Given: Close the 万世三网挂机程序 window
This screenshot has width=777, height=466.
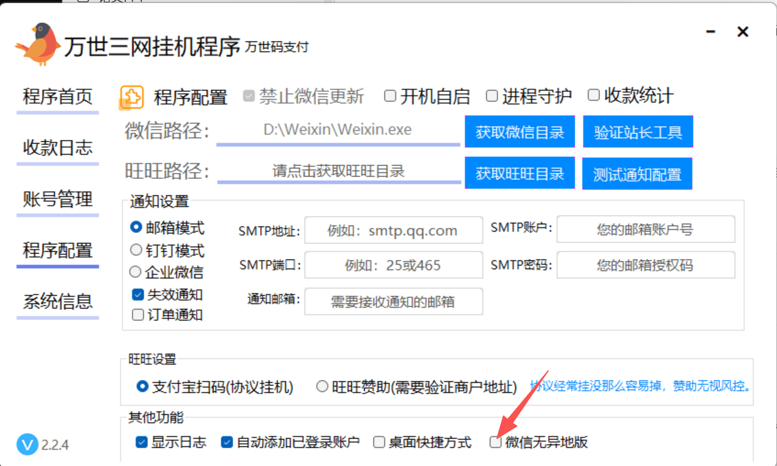Looking at the screenshot, I should point(743,32).
